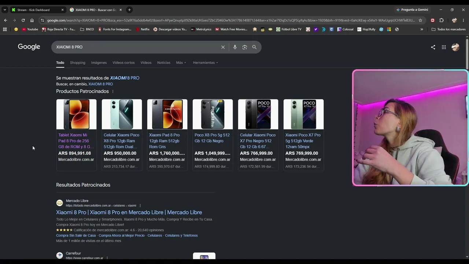This screenshot has height=264, width=469.
Task: Open the BNCO bookmarks folder
Action: pos(87,29)
